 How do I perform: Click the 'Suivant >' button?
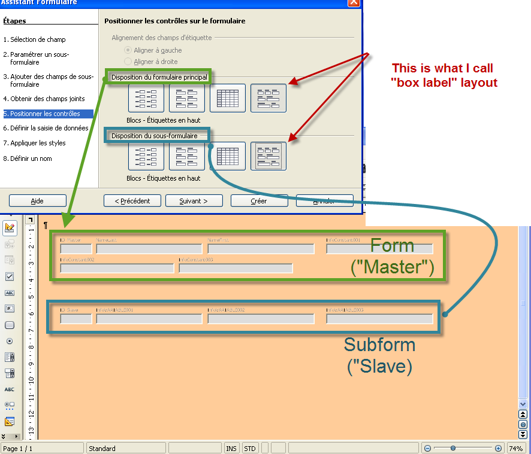point(194,201)
